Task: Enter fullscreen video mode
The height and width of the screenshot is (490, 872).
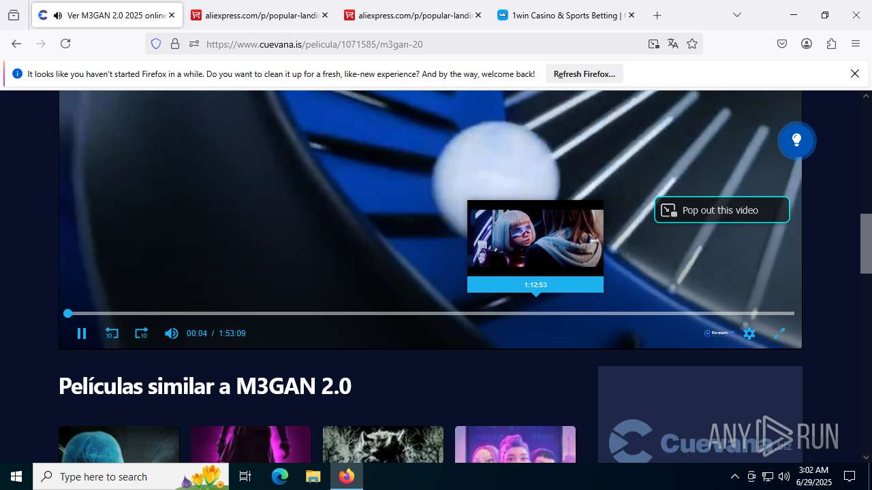Action: (x=779, y=333)
